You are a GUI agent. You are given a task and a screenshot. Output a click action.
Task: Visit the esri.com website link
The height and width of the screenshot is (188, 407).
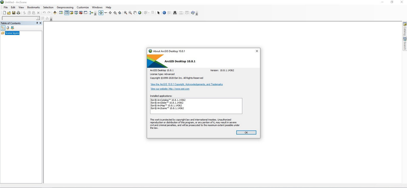point(170,89)
